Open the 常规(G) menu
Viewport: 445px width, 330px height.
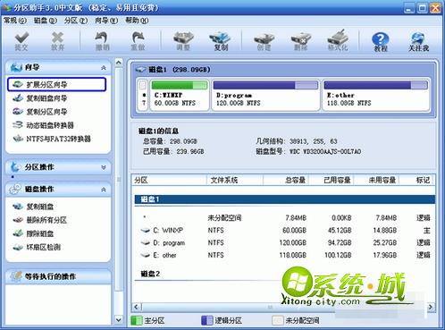pyautogui.click(x=15, y=21)
